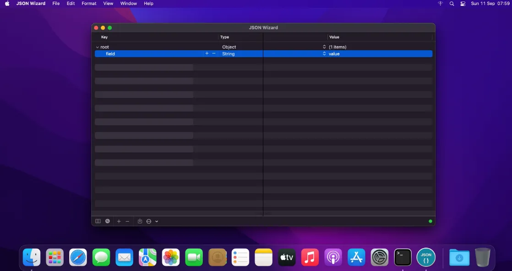
Task: Select the root row
Action: coord(263,47)
